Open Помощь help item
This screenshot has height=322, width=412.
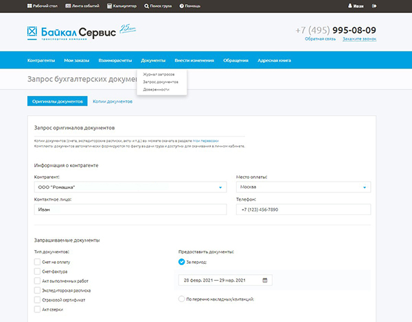pyautogui.click(x=190, y=5)
